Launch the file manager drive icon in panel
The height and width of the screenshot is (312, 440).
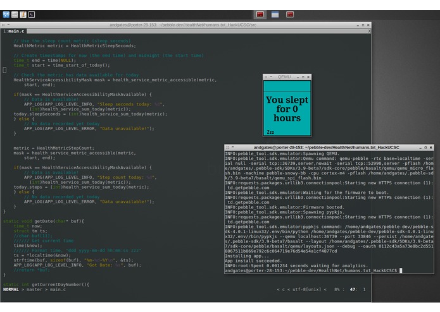pyautogui.click(x=15, y=15)
